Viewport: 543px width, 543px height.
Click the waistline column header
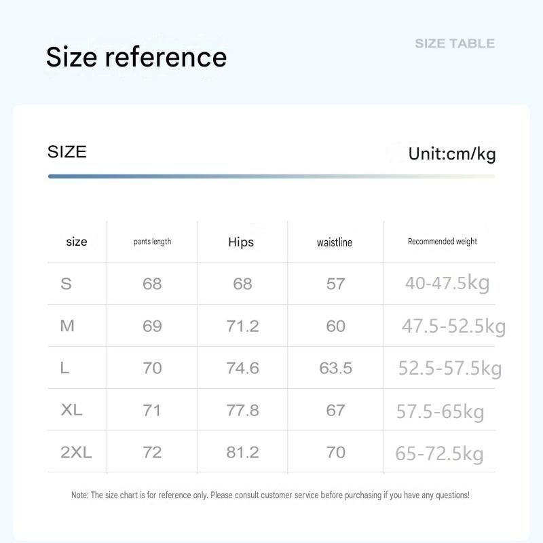click(335, 242)
